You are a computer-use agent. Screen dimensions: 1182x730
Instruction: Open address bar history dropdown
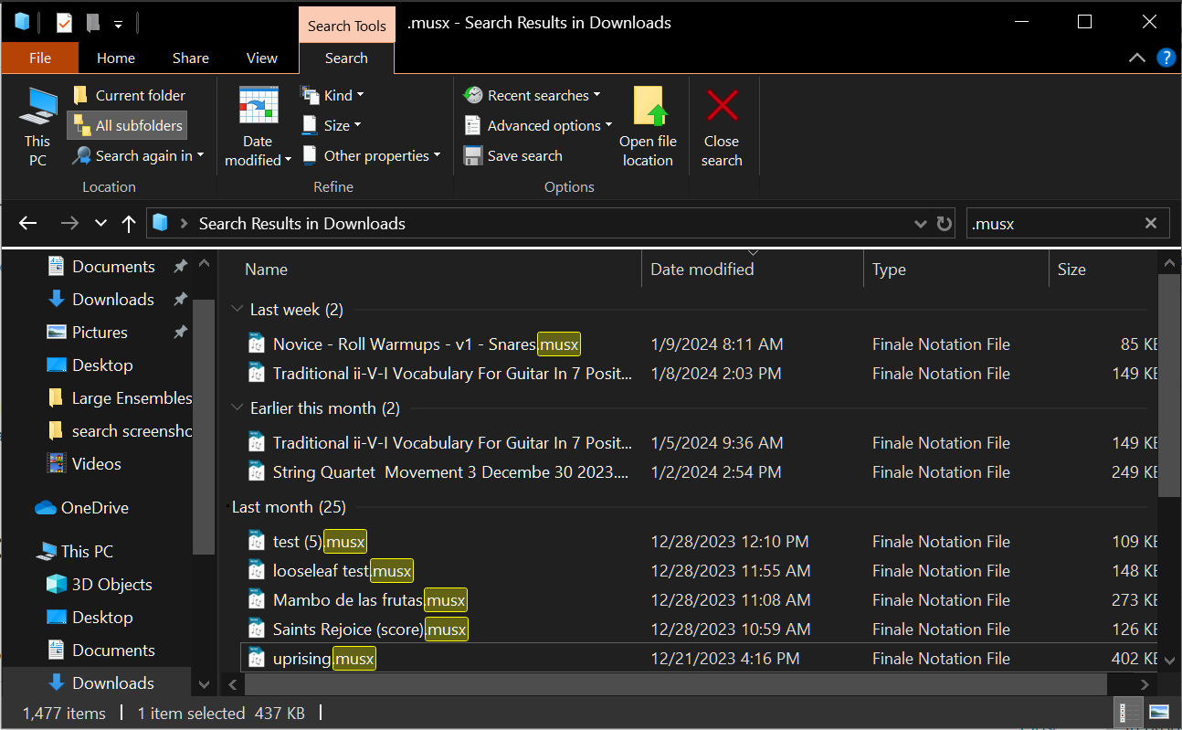(921, 224)
